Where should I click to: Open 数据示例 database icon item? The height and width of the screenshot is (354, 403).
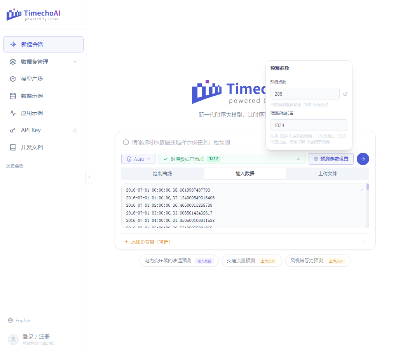[x=43, y=96]
